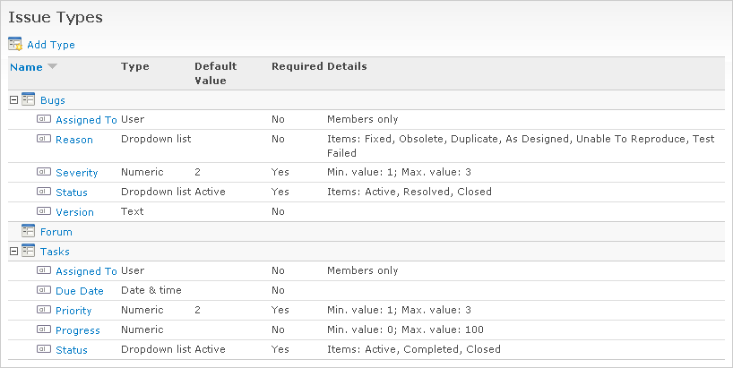Click the field icon beside Reason

44,139
